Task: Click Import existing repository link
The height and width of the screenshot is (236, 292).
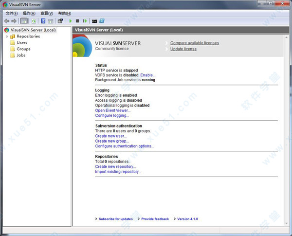Action: pos(118,172)
